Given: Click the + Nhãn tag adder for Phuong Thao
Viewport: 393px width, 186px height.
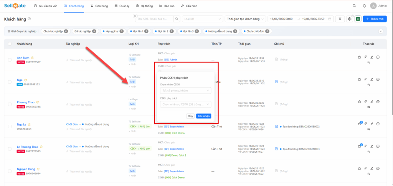Looking at the screenshot, I should coord(132,109).
